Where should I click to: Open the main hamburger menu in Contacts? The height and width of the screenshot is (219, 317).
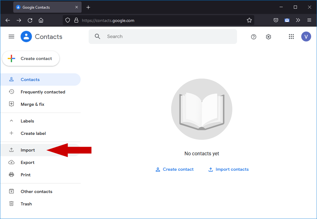(x=11, y=36)
